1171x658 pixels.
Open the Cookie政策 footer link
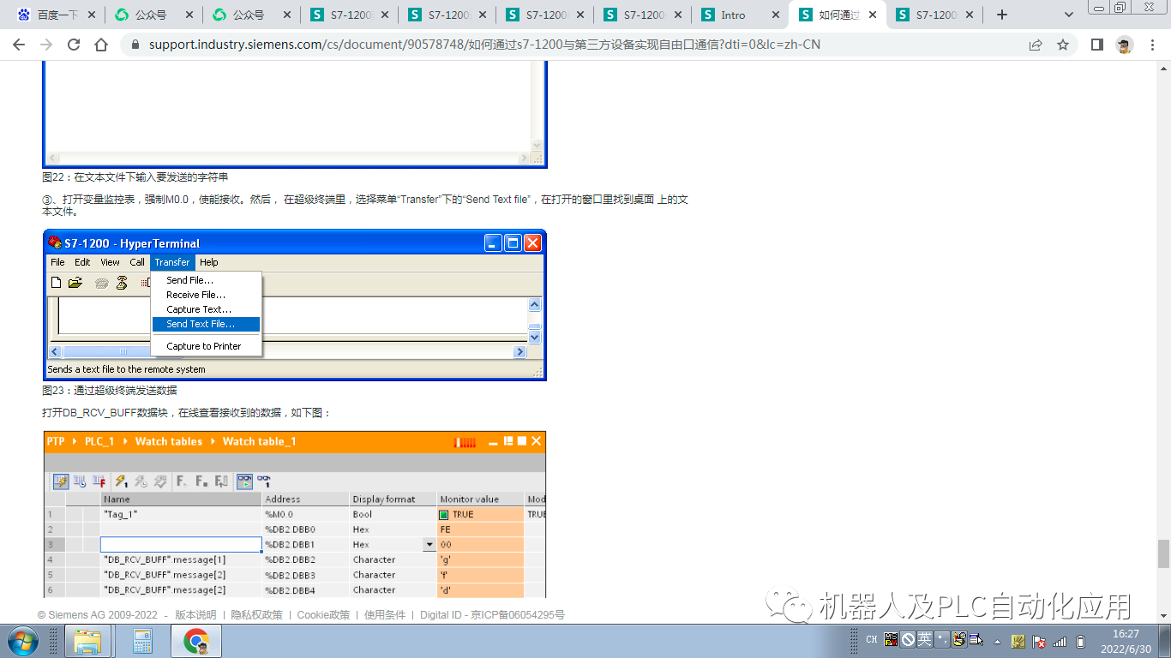(323, 615)
